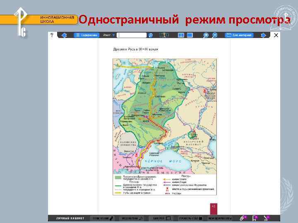Zoom in with the plus magnifier
The height and width of the screenshot is (223, 298).
tap(206, 35)
